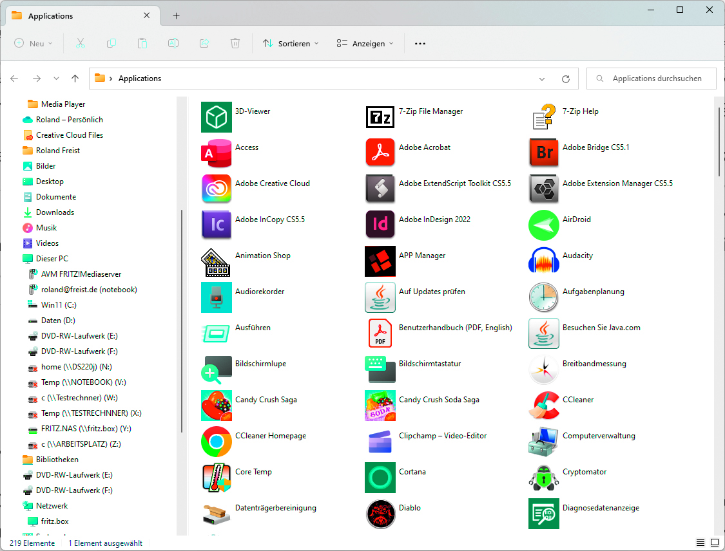Select the Aufgabenplanung clock icon
Screen dimensions: 725x551
pos(544,297)
